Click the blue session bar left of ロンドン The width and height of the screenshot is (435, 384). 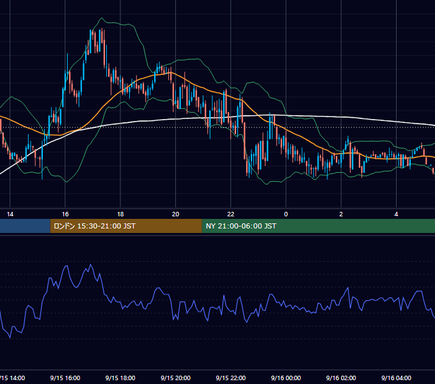[25, 226]
